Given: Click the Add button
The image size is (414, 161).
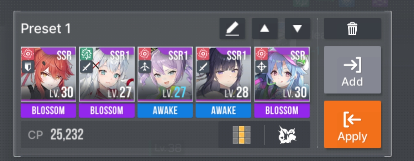Looking at the screenshot, I should click(352, 70).
